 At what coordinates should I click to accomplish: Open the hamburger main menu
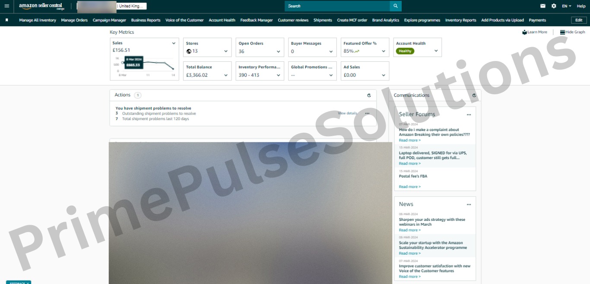pyautogui.click(x=6, y=6)
